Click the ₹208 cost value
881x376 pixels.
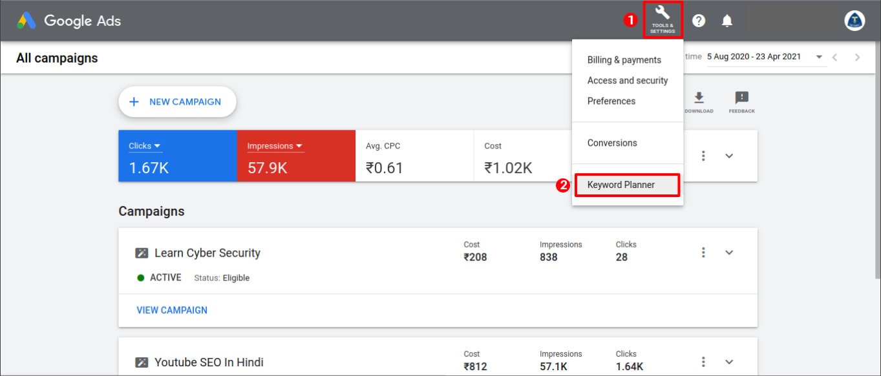coord(475,257)
